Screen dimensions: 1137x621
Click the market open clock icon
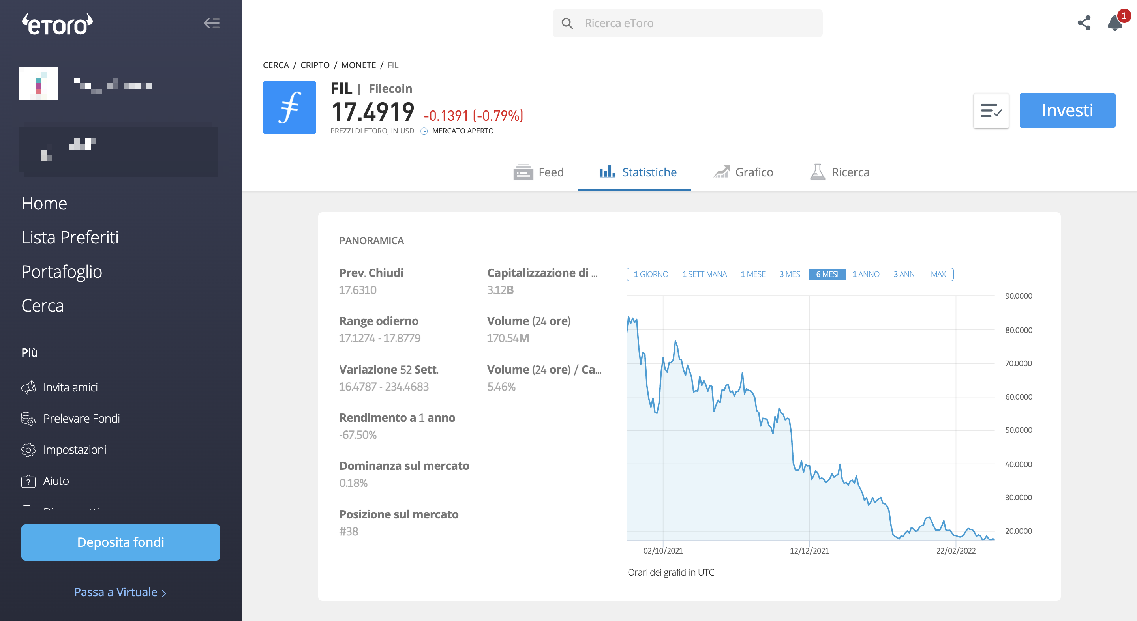(x=424, y=131)
